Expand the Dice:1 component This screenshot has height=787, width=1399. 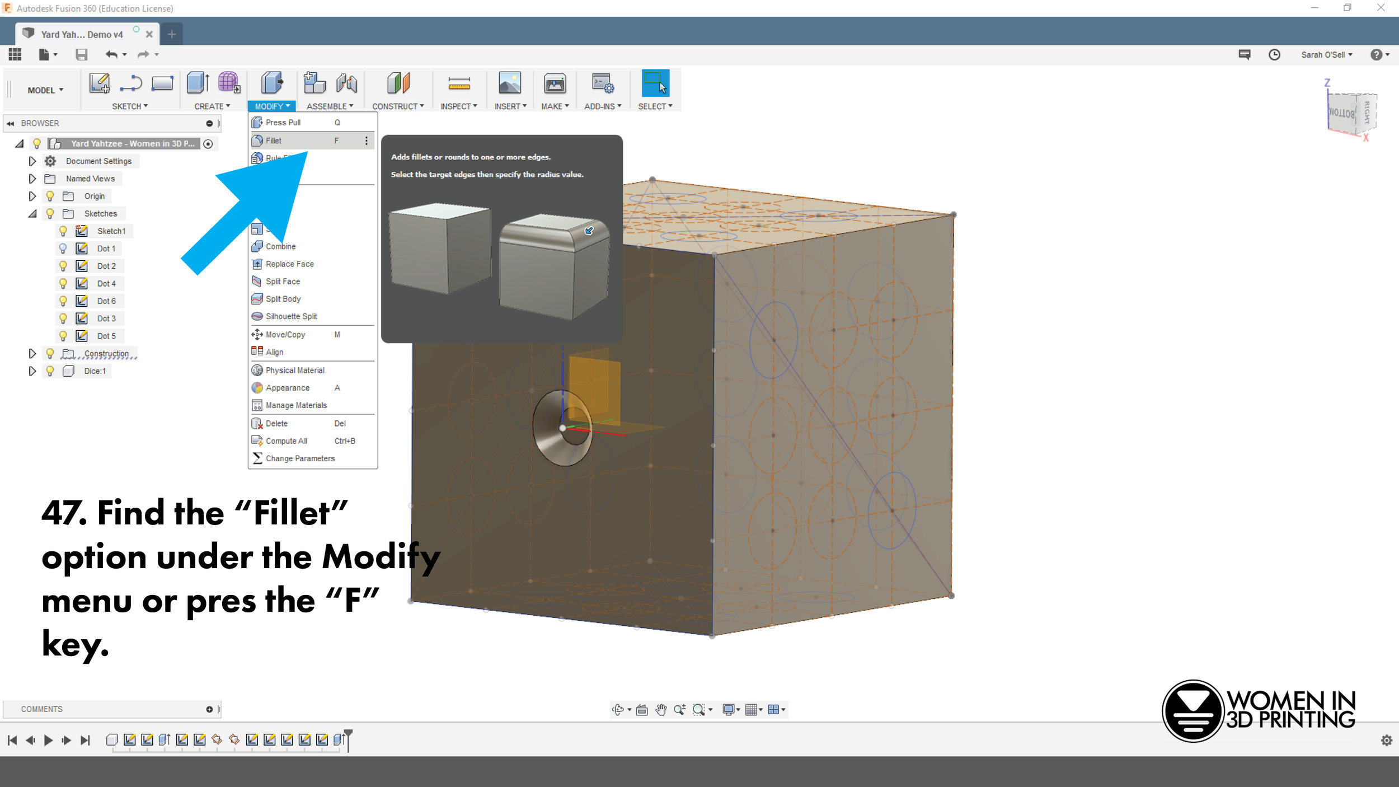[x=32, y=371]
